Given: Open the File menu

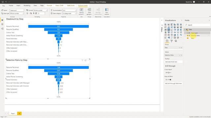Looking at the screenshot, I should (x=4, y=6).
